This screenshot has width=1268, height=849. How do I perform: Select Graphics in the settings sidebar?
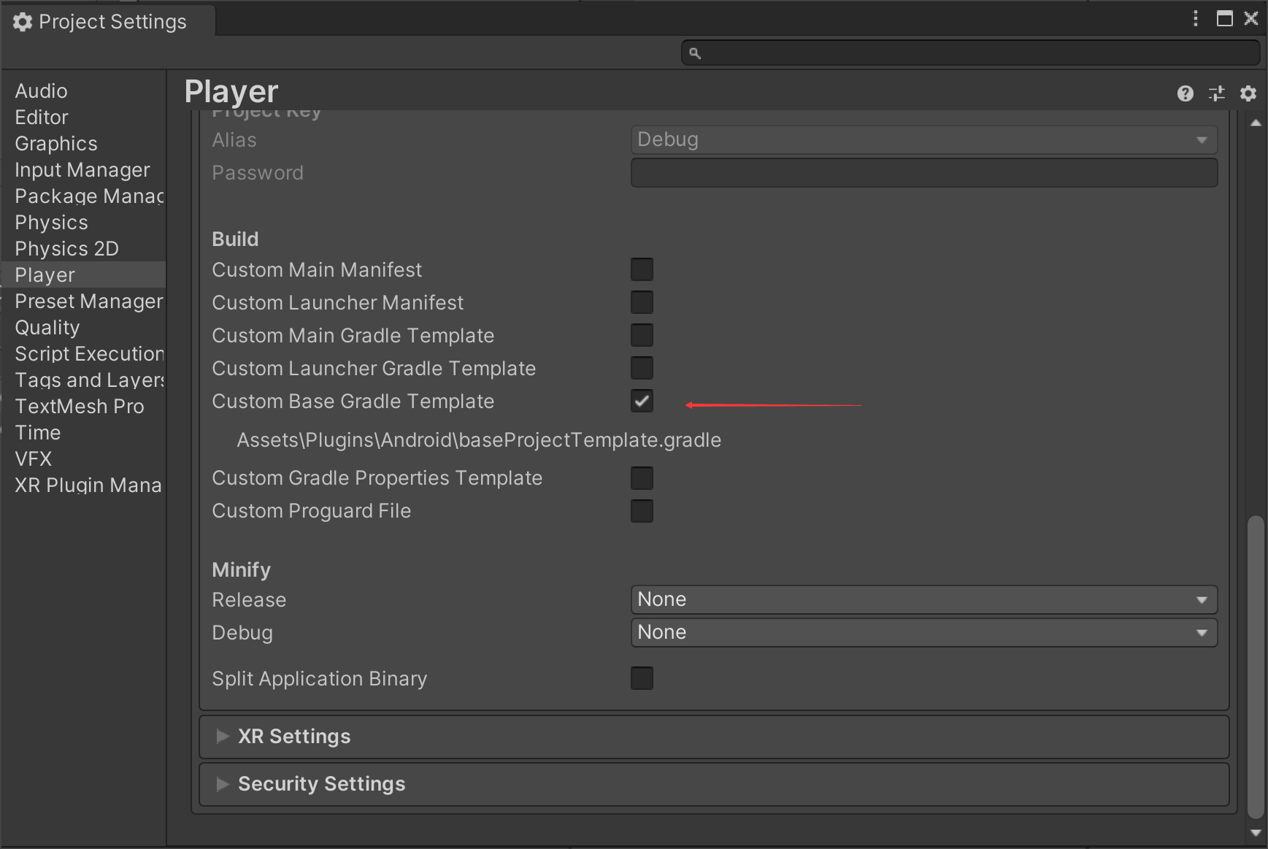tap(56, 144)
